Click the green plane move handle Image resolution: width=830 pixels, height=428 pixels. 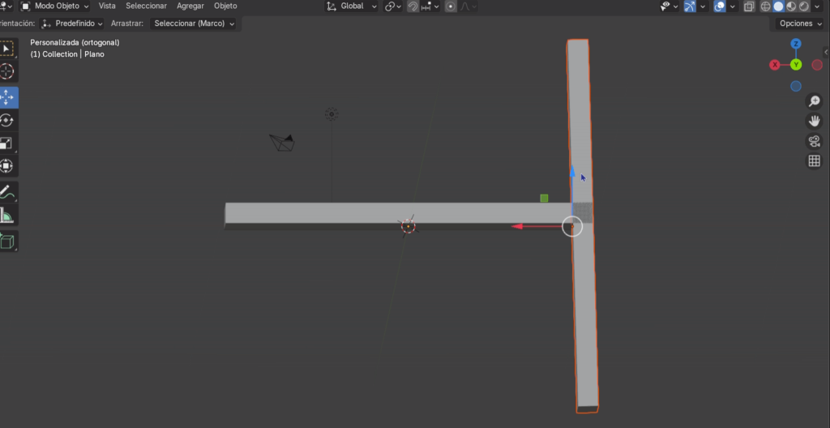click(544, 198)
